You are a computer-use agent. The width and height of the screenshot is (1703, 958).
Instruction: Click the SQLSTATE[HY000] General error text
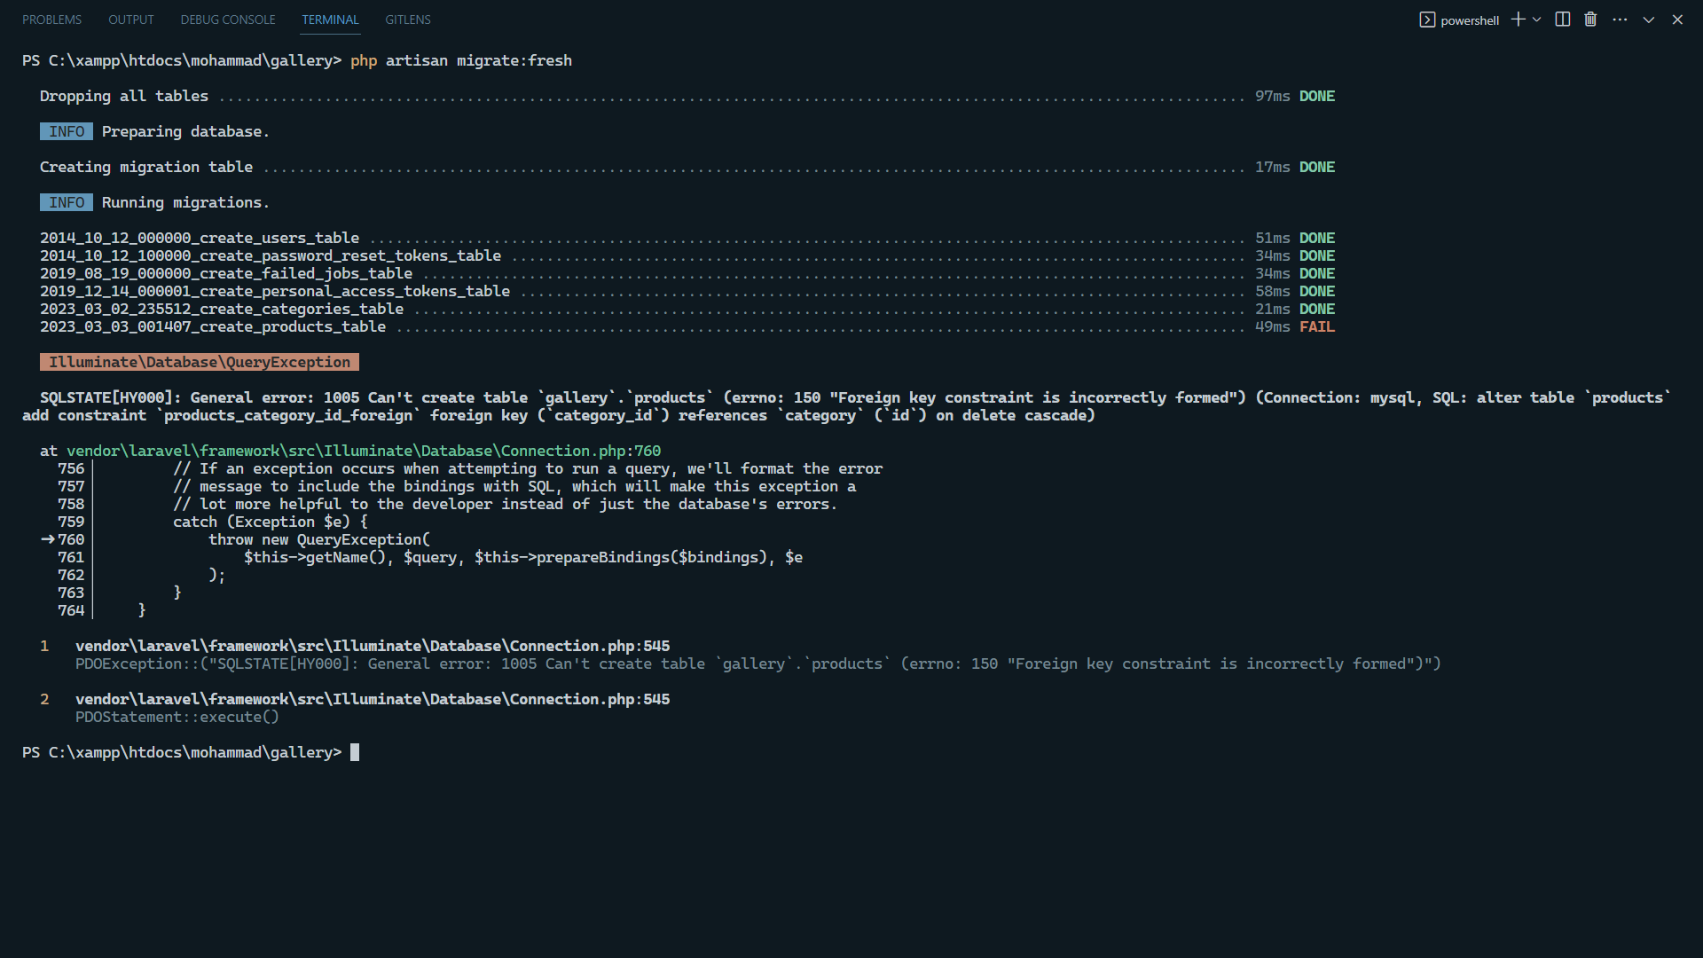click(x=847, y=406)
